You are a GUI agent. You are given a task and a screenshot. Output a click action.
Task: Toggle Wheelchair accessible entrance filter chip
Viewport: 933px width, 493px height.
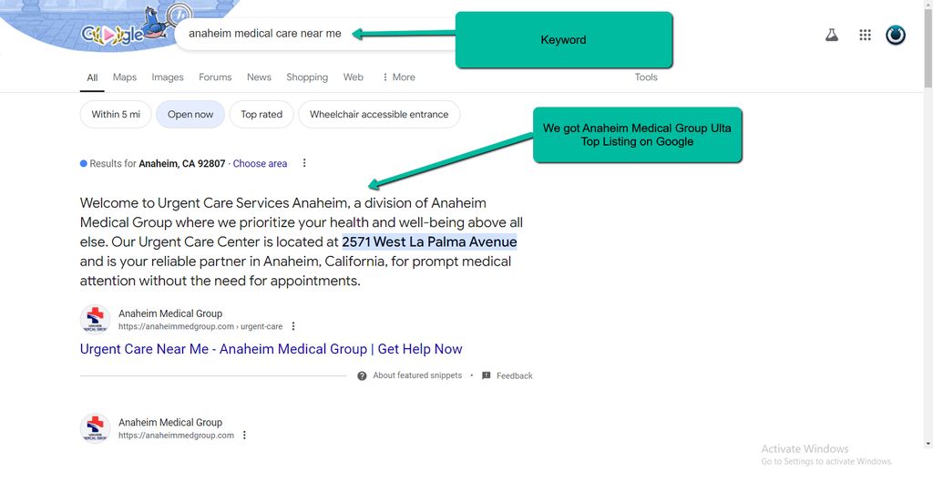[x=379, y=114]
